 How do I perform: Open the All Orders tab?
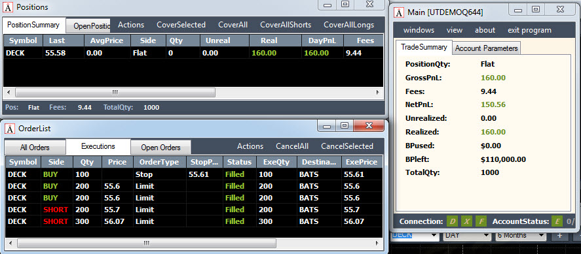[x=35, y=148]
